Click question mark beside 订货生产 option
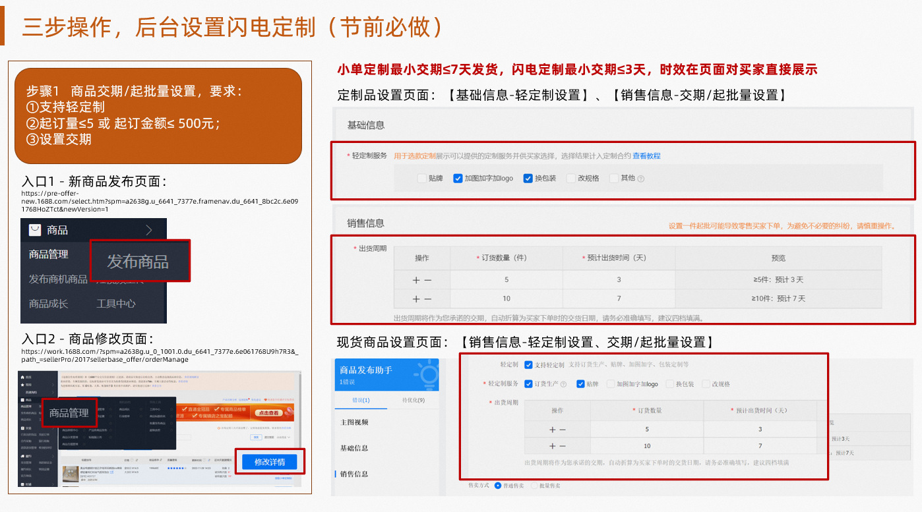This screenshot has height=512, width=922. pos(564,384)
